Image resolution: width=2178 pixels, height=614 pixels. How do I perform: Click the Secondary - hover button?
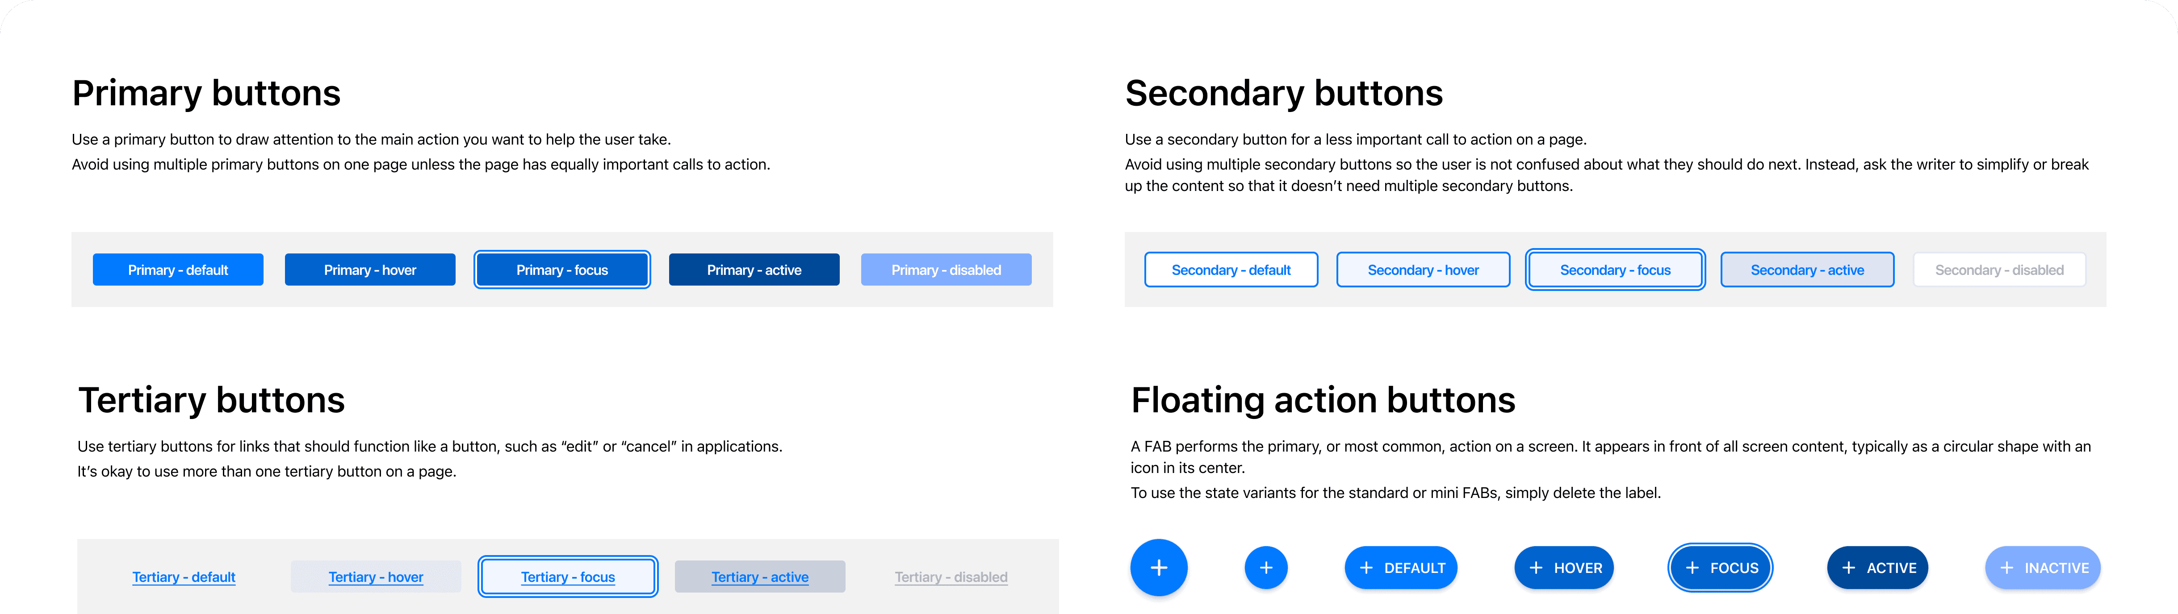1423,270
